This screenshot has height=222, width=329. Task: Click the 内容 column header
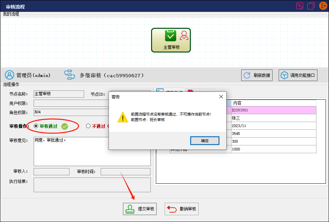tap(274, 103)
